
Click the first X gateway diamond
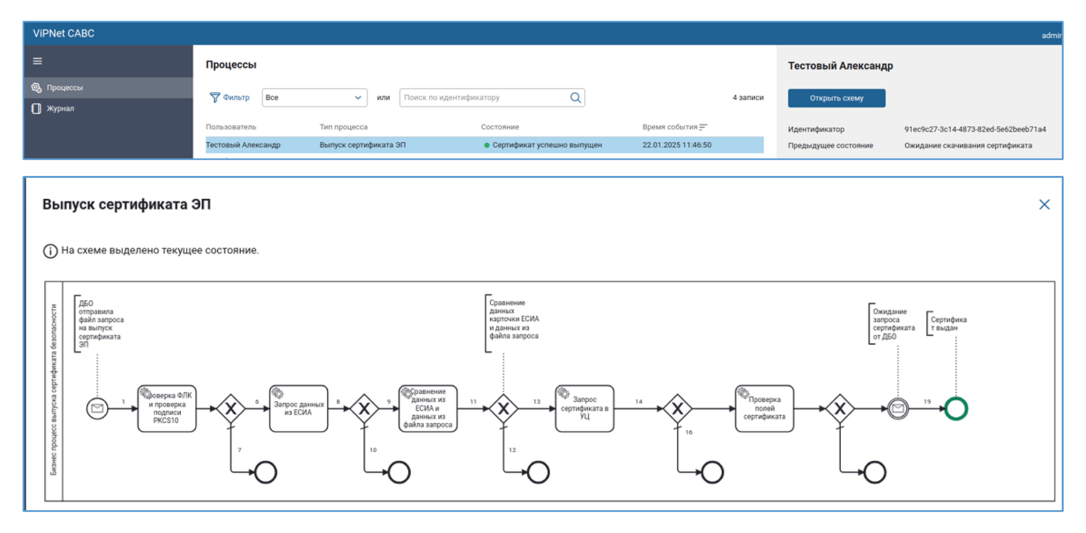point(231,409)
